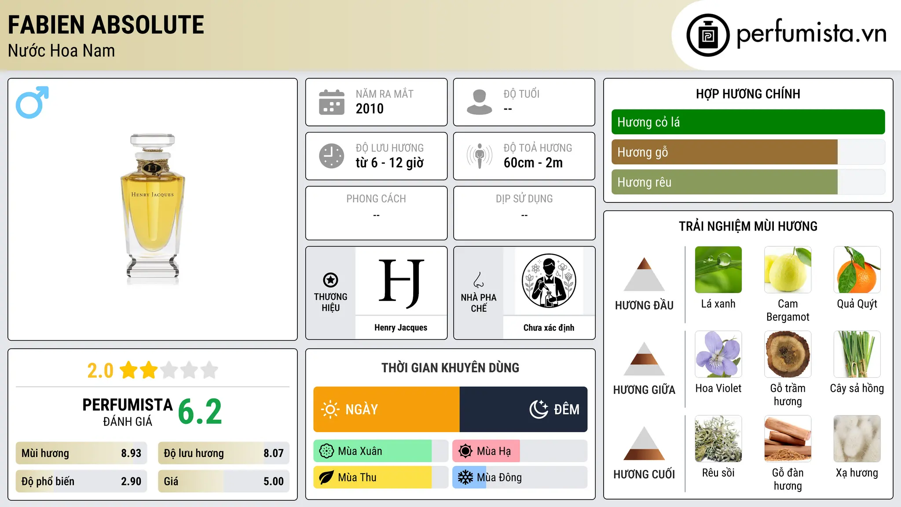The image size is (901, 507).
Task: Select the Cây sả hồng note image
Action: click(857, 354)
